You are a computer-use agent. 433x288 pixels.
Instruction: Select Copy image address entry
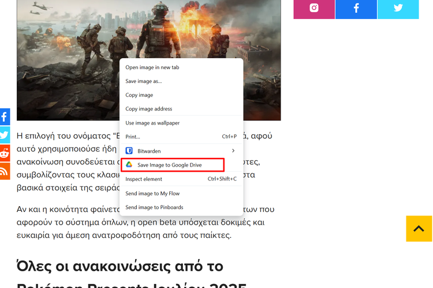point(181,109)
